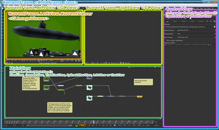
Task: Click Sequence Offset right arrow
Action: [x=208, y=45]
